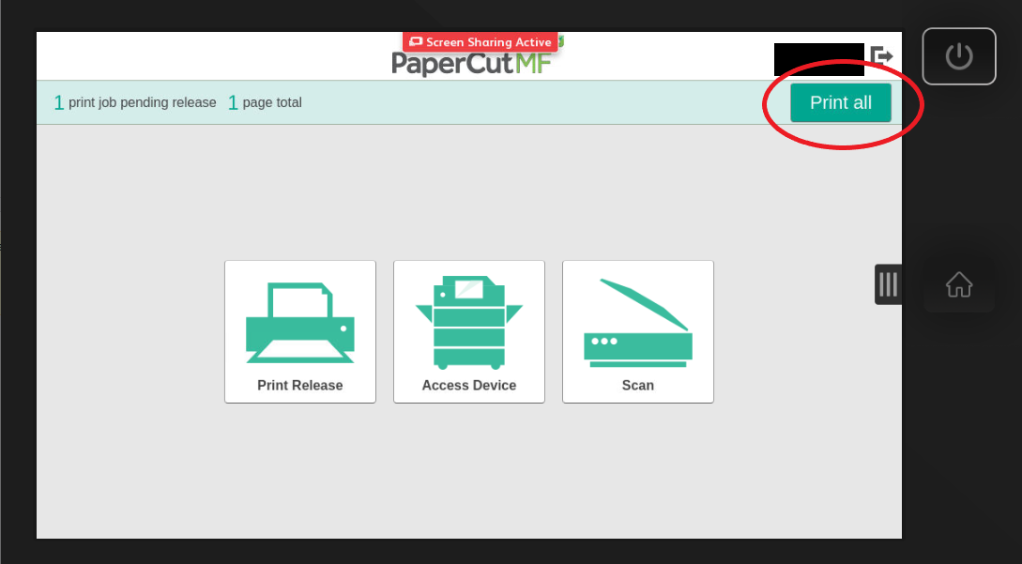Click the printer icon for Print Release
The image size is (1022, 564).
[299, 323]
